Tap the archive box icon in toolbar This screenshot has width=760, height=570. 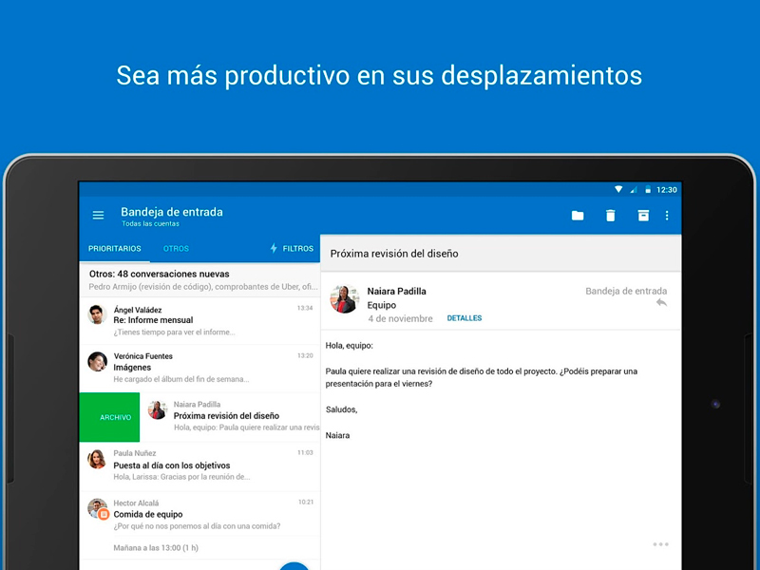pos(643,216)
